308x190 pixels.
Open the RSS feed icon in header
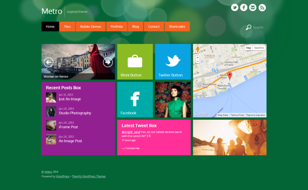coord(262,8)
